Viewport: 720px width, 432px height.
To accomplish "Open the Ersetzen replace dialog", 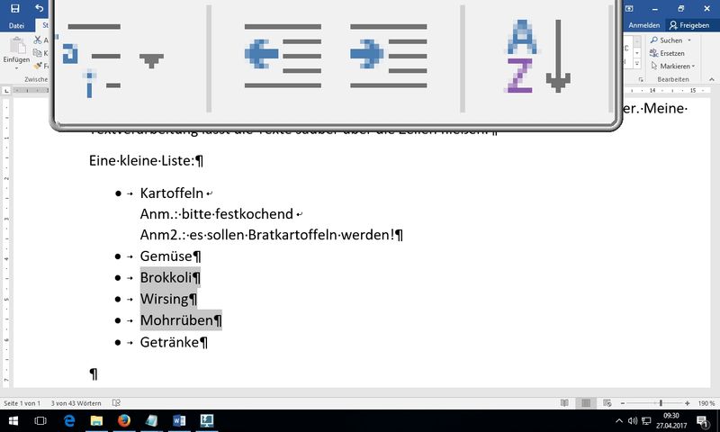I will point(667,53).
